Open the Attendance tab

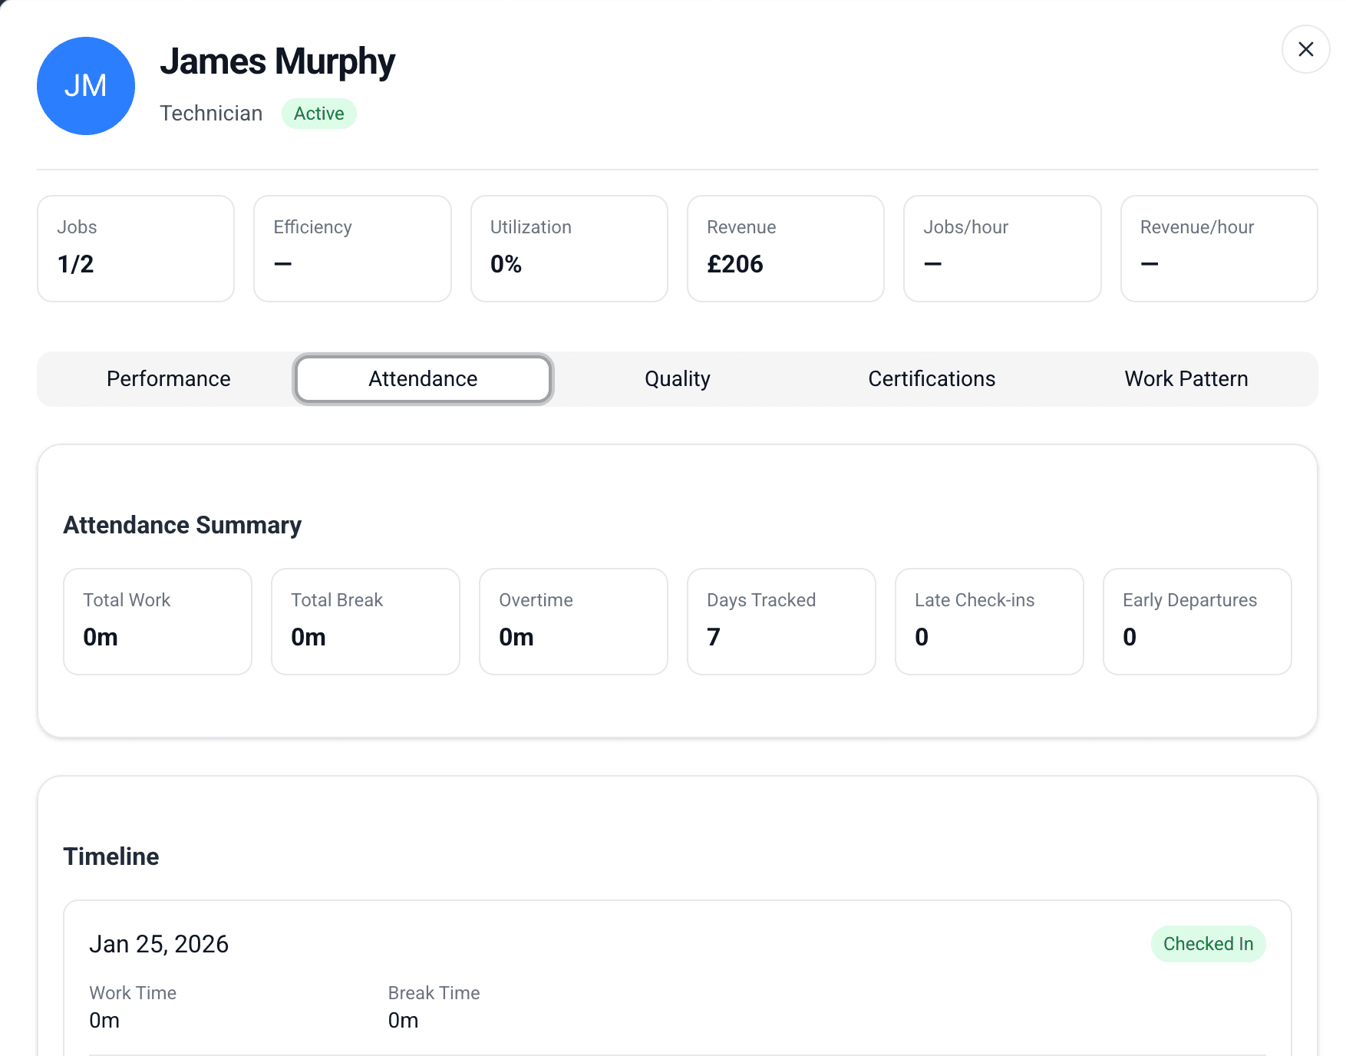(422, 378)
